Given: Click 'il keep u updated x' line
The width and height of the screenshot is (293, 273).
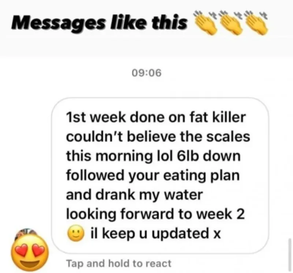Looking at the screenshot, I should 156,233.
